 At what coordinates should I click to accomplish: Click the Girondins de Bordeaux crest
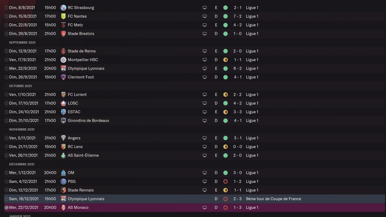tap(63, 121)
